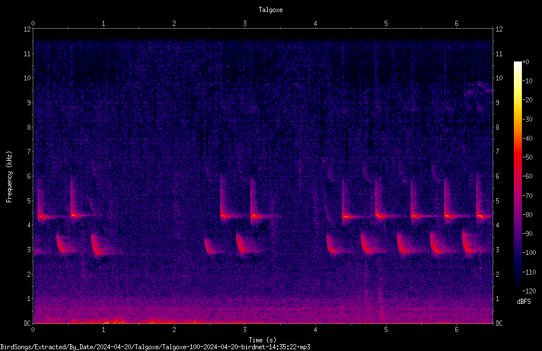Click the DC label on left frequency axis
The height and width of the screenshot is (351, 542).
tap(28, 323)
